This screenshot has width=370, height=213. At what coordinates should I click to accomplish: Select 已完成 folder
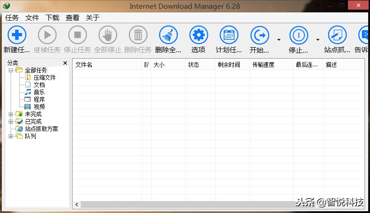pos(33,121)
